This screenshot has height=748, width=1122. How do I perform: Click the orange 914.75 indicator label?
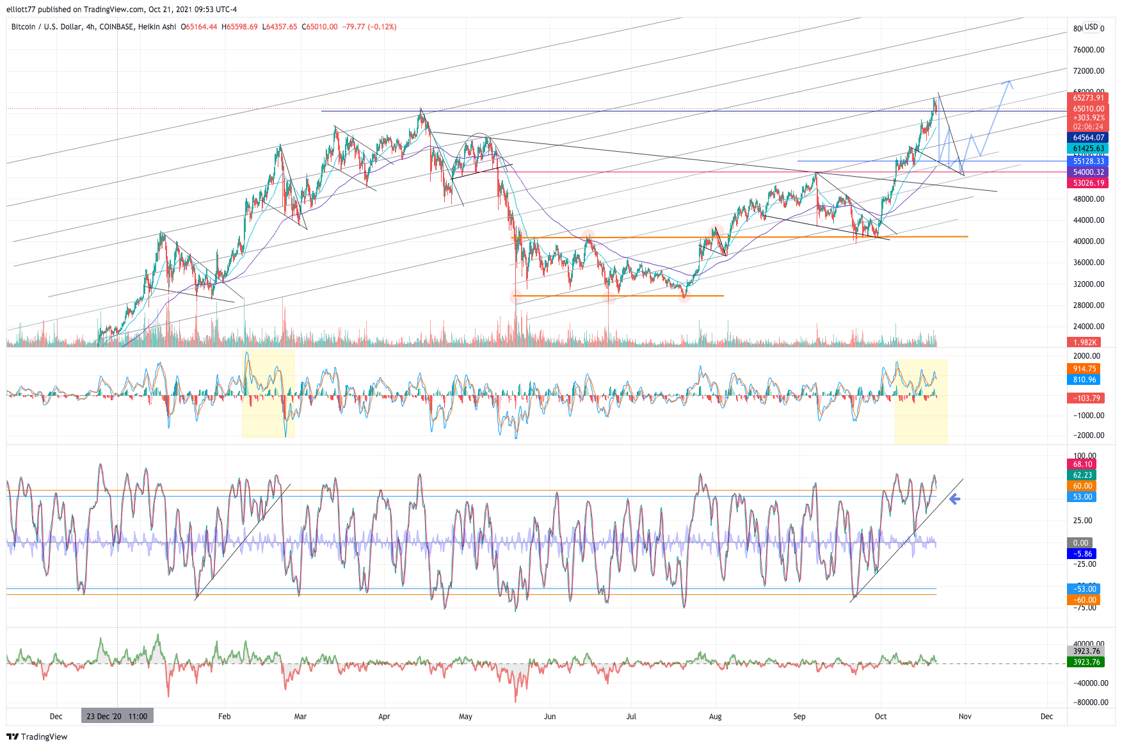coord(1084,369)
